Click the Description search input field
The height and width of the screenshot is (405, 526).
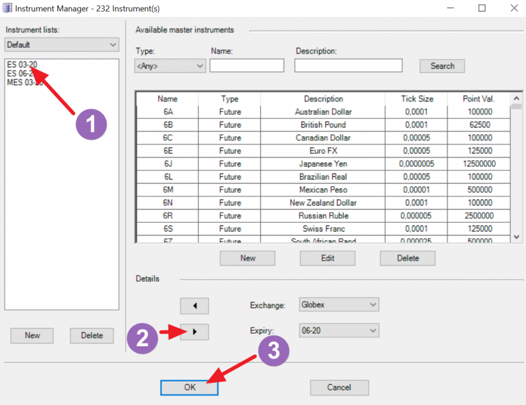(348, 65)
